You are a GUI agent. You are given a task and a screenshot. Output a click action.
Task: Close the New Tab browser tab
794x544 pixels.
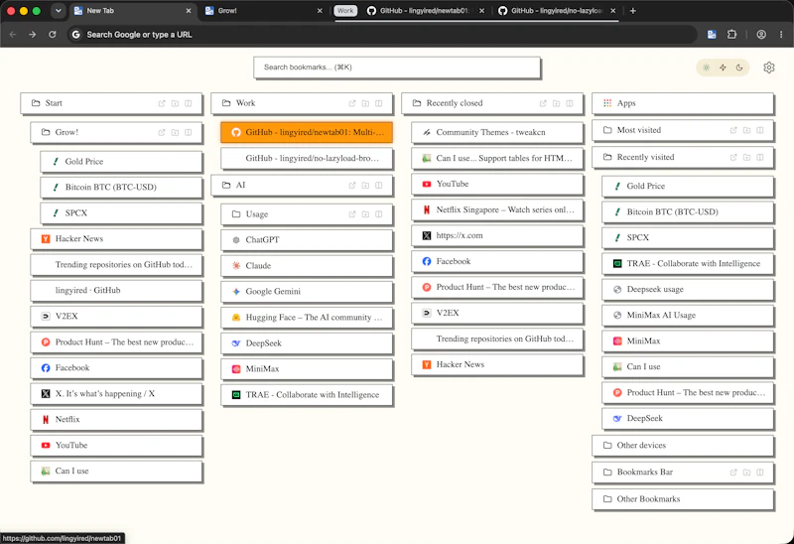[x=189, y=11]
